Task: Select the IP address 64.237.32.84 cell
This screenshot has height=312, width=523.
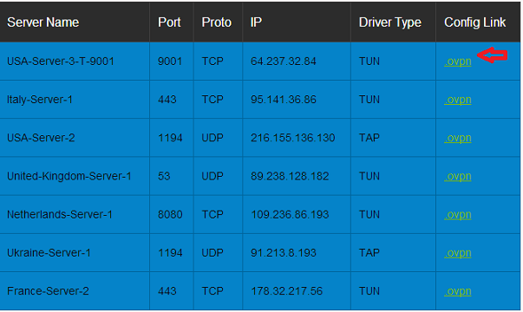Action: tap(297, 62)
